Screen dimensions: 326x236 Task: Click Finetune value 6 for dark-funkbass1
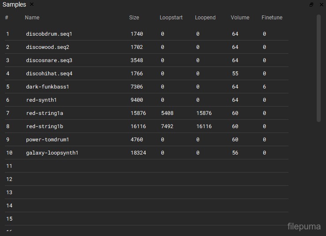coord(264,87)
